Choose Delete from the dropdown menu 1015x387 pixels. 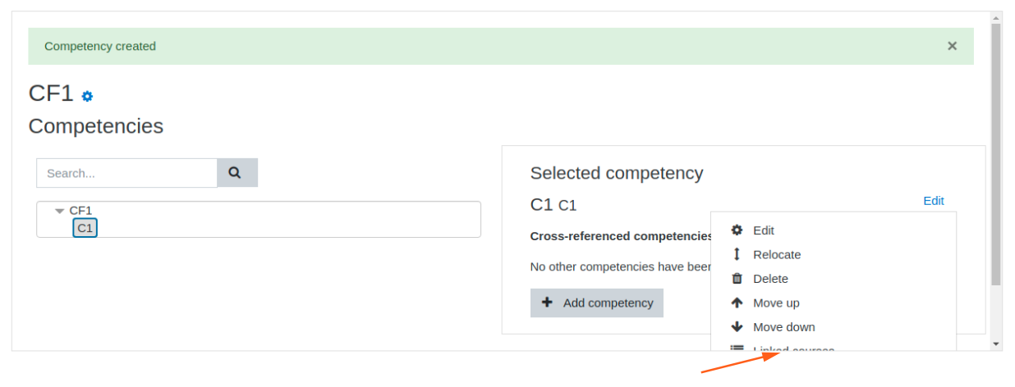point(770,279)
